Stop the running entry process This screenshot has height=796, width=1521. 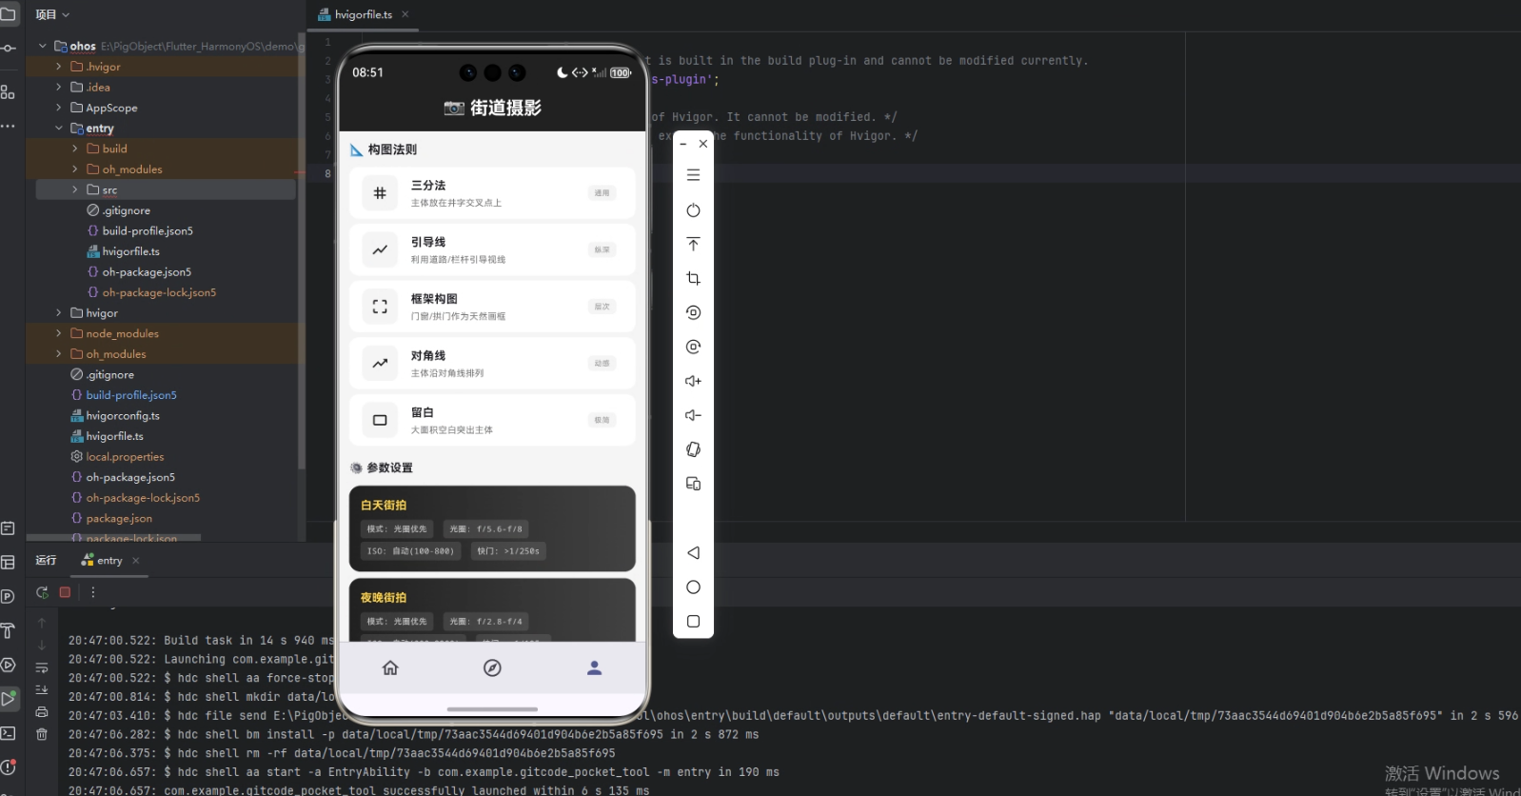[65, 592]
